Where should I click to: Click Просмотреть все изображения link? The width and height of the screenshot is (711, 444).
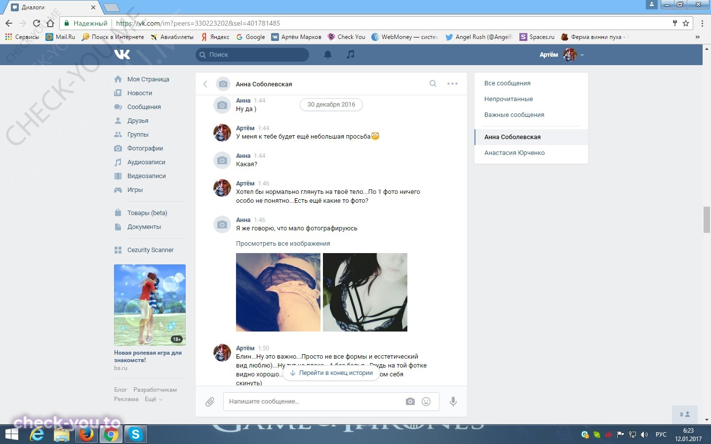pos(283,244)
